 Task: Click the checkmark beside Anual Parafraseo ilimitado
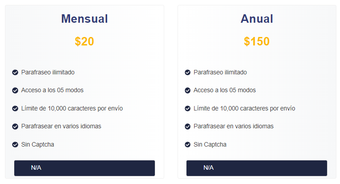(187, 72)
